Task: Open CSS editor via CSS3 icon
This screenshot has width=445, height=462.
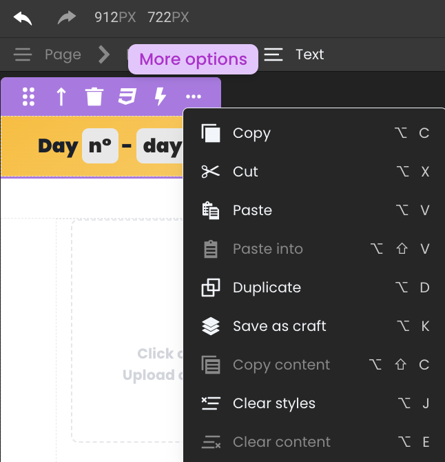Action: (127, 97)
